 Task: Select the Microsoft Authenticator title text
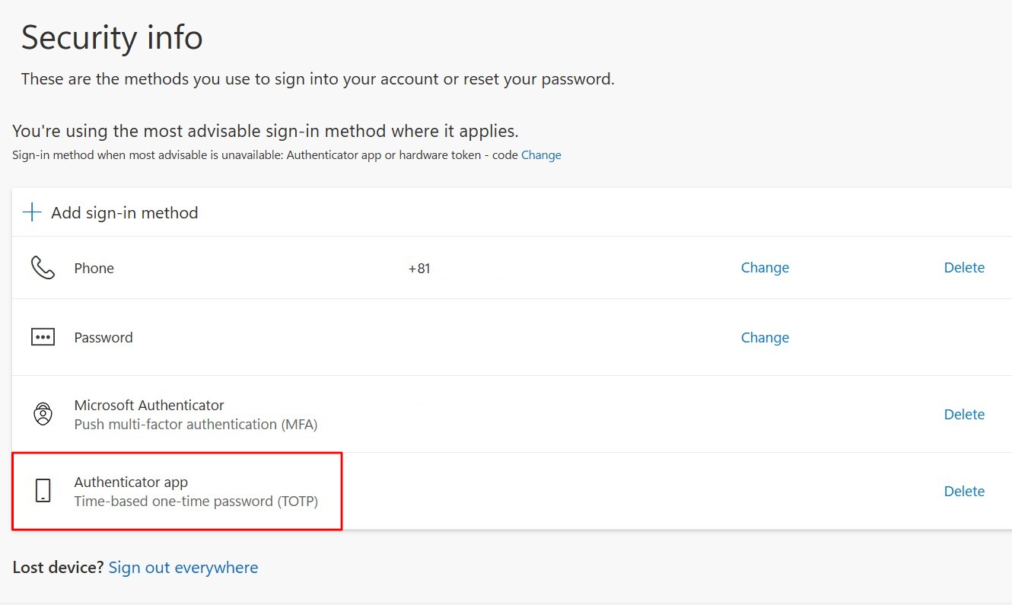pos(149,406)
